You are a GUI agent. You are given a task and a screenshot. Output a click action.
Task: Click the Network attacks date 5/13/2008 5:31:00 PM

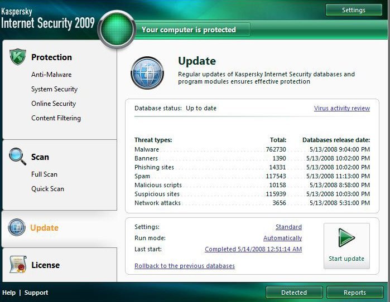click(340, 203)
